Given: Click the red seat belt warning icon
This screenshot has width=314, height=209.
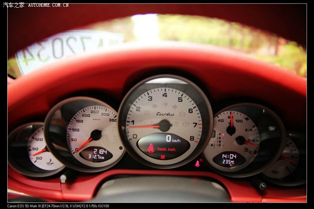Looking at the screenshot, I should 151,148.
